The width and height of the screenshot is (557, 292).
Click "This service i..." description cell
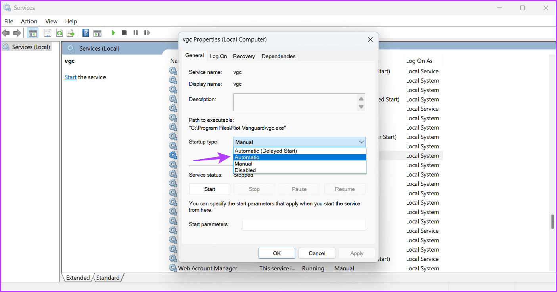[x=277, y=268]
